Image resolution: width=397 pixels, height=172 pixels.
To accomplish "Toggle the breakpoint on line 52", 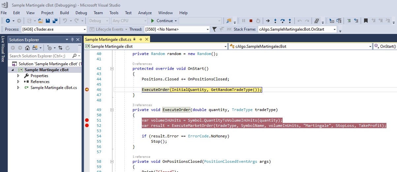I will pyautogui.click(x=87, y=126).
